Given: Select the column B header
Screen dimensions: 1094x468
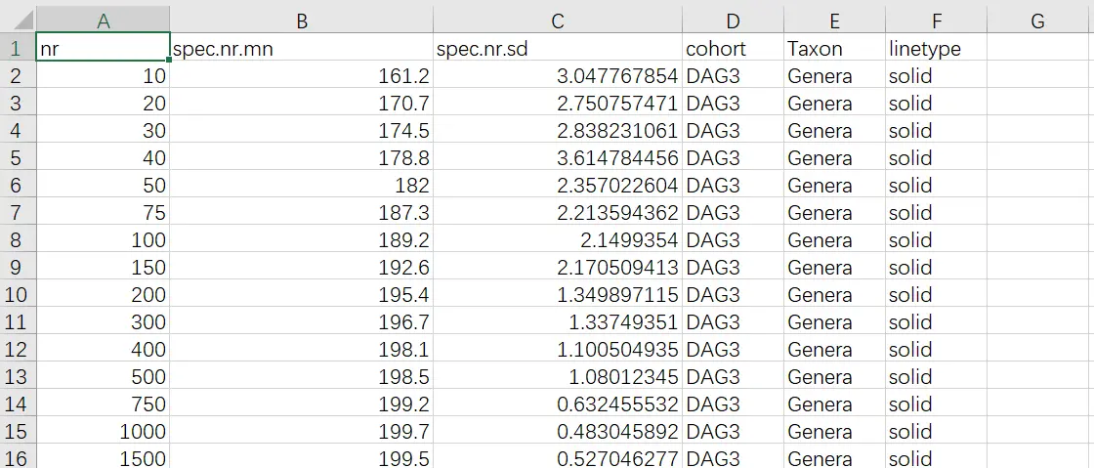Looking at the screenshot, I should point(301,20).
